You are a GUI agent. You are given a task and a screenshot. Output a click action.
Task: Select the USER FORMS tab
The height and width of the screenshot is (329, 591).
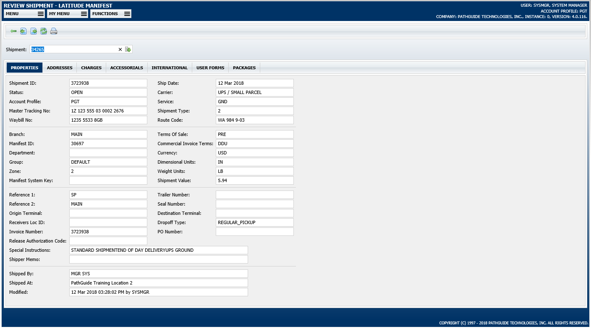tap(210, 68)
